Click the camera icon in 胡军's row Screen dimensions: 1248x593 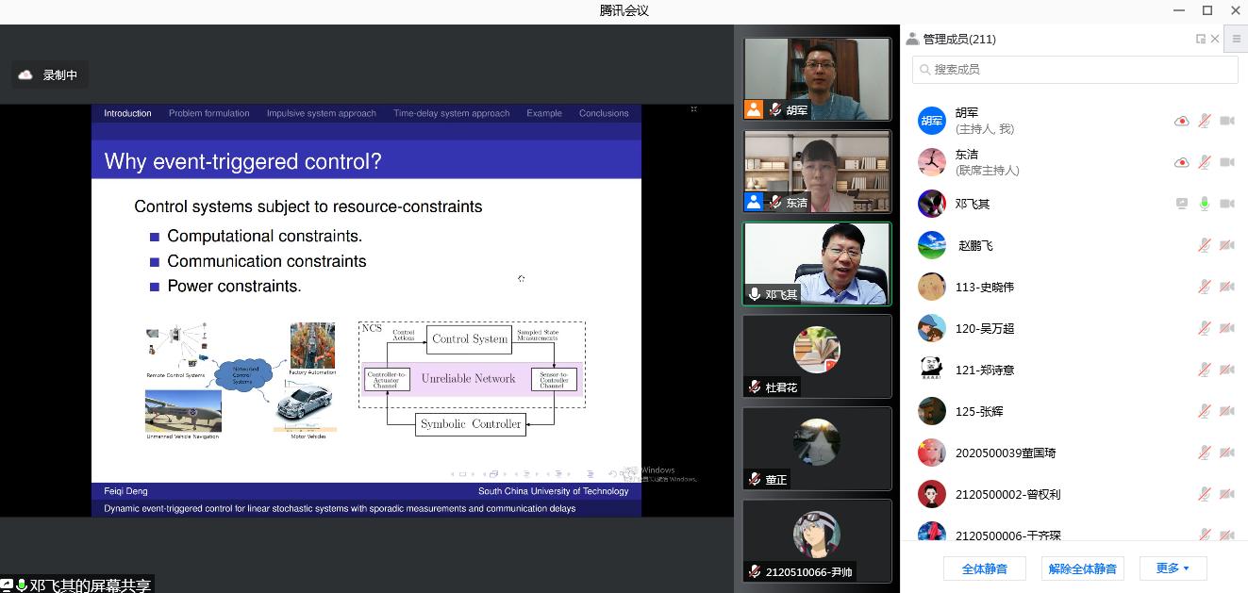pyautogui.click(x=1227, y=121)
